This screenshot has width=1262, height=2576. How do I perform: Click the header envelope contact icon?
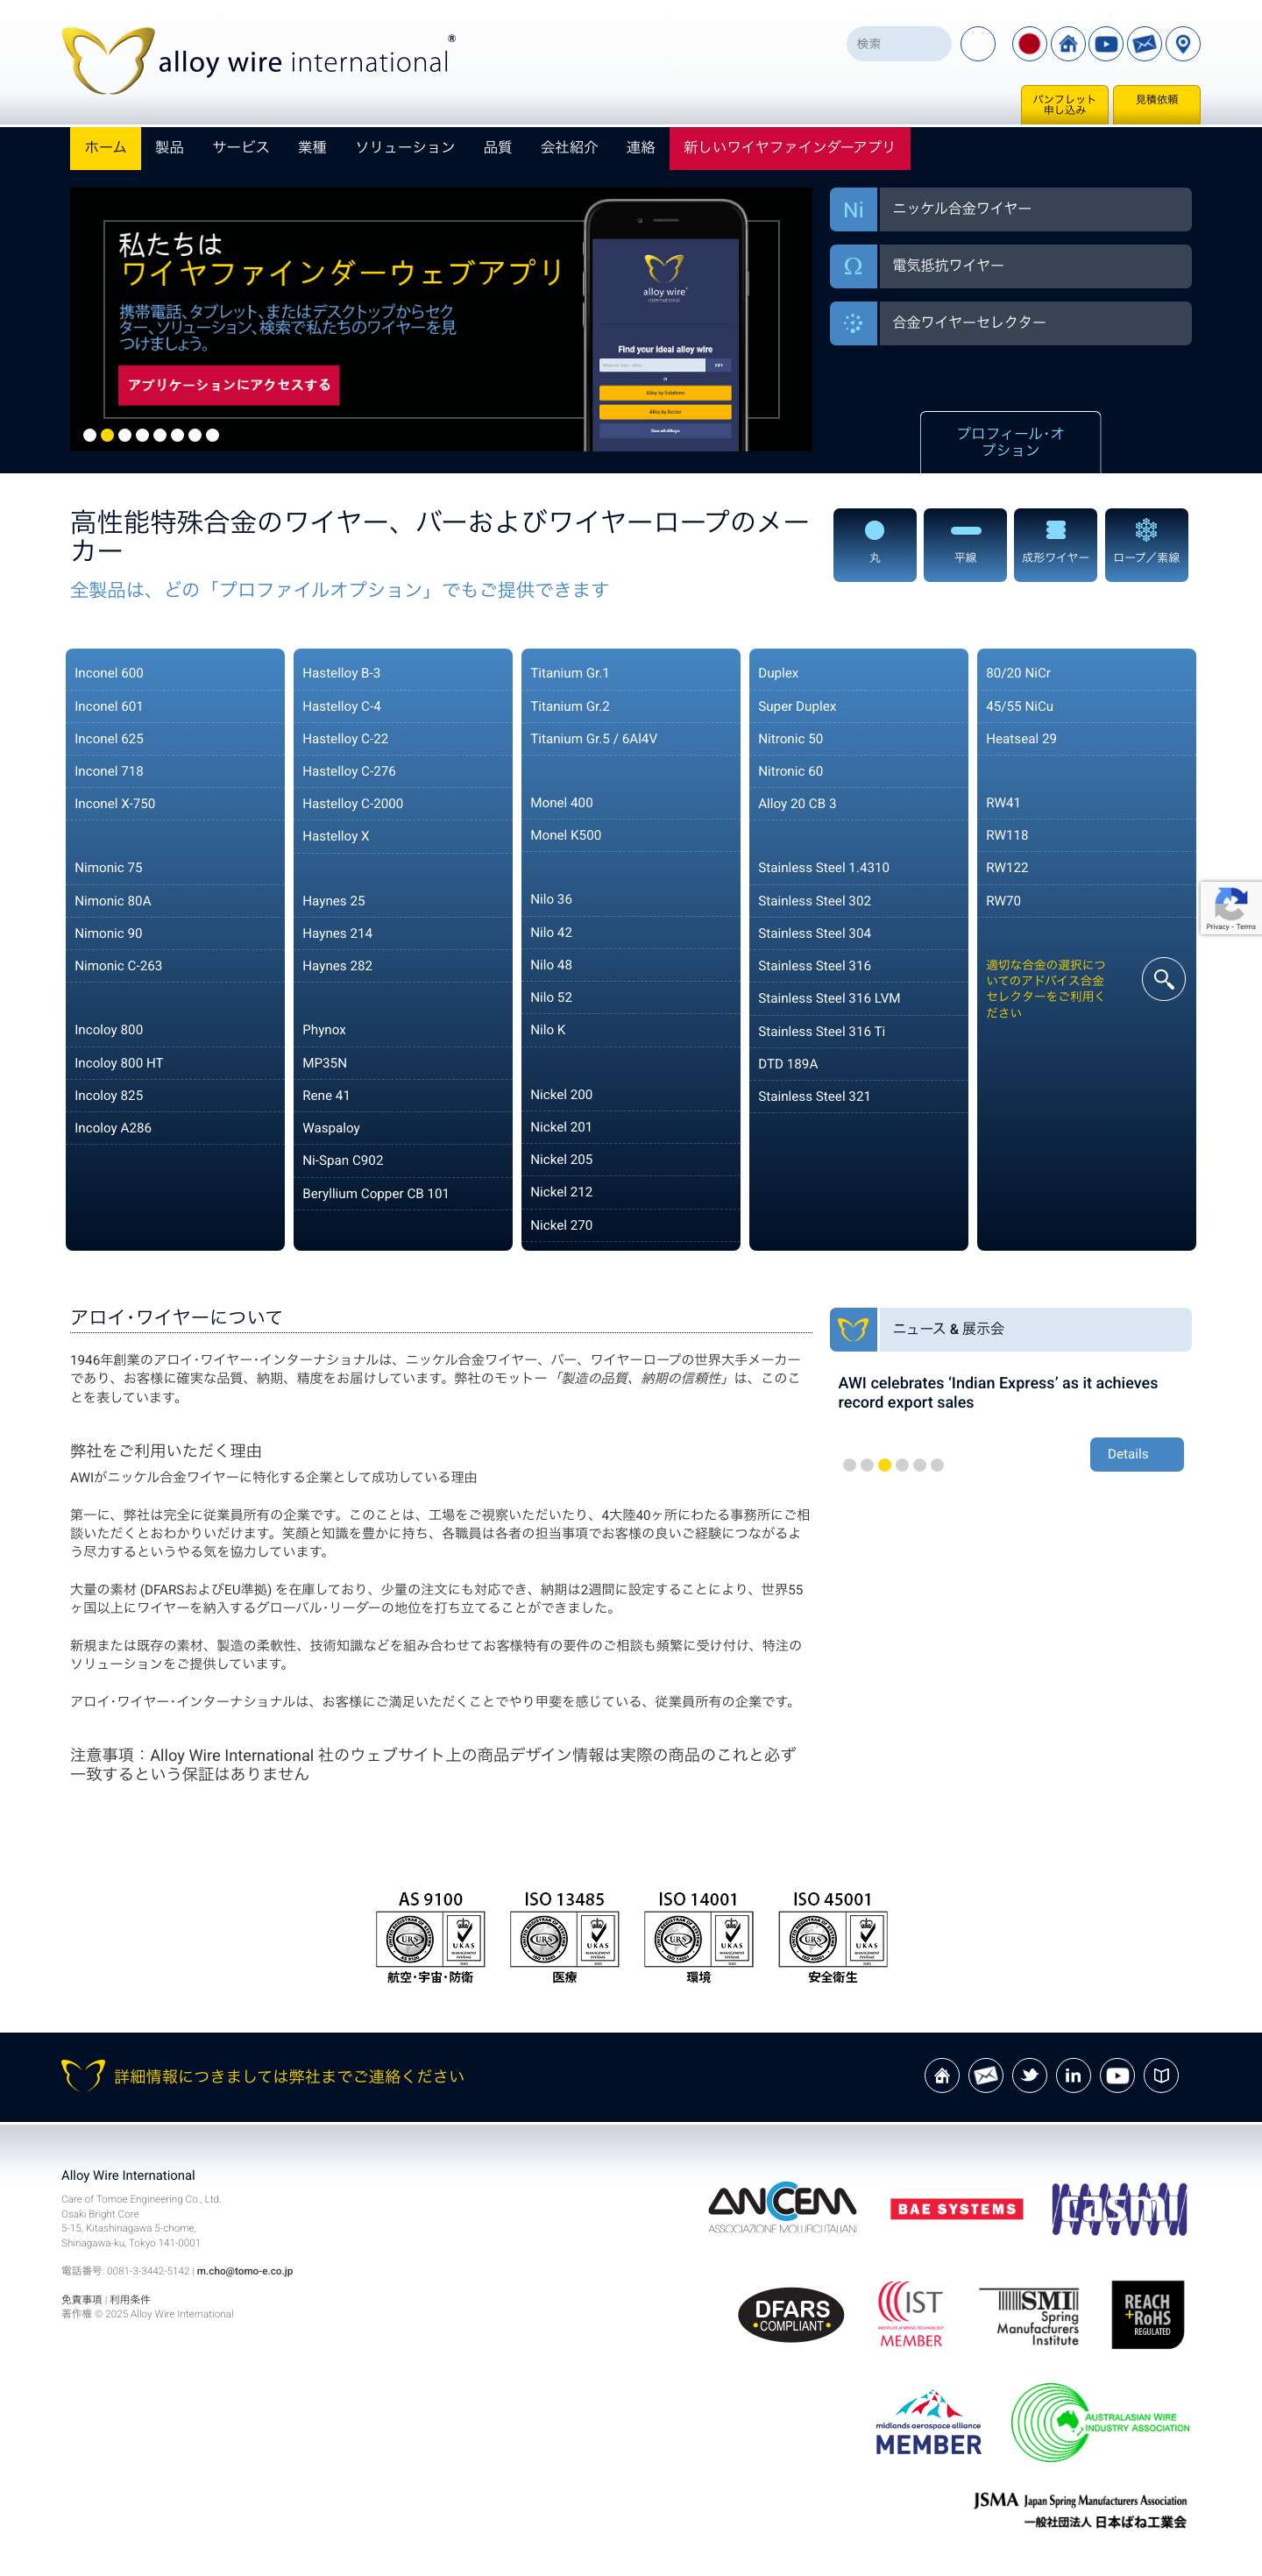click(1144, 44)
